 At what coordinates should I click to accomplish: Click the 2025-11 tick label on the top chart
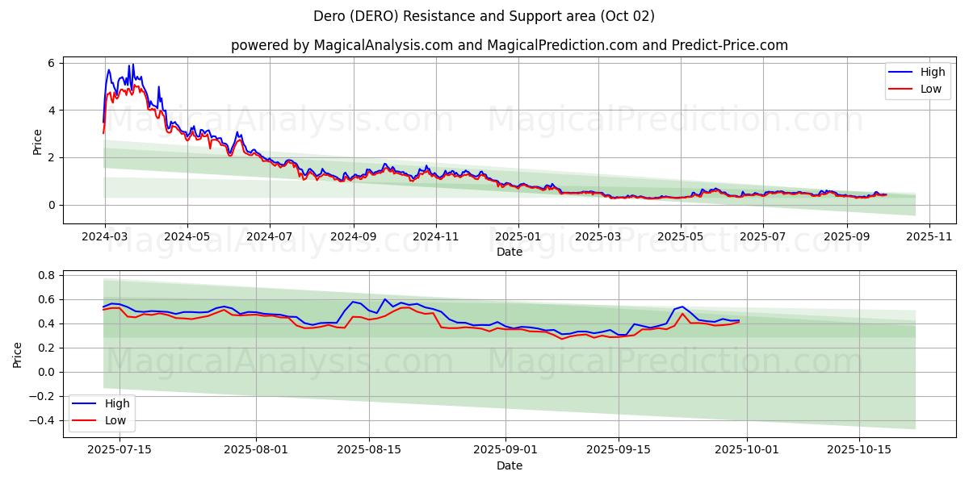coord(929,238)
